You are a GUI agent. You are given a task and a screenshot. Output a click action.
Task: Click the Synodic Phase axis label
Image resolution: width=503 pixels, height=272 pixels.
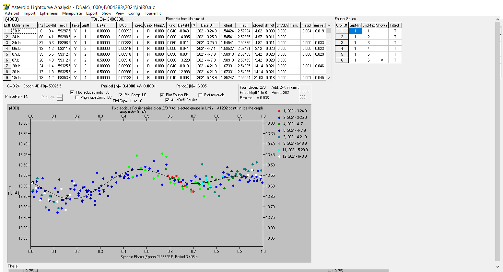point(159,257)
